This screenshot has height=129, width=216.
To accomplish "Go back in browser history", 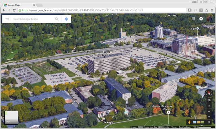I will coord(4,10).
